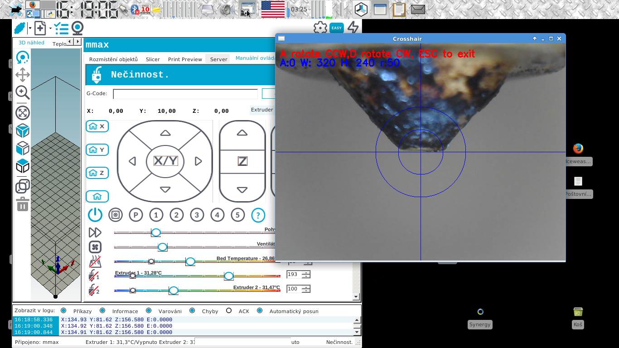619x348 pixels.
Task: Toggle the Extruder 1 heater icon
Action: 94,275
